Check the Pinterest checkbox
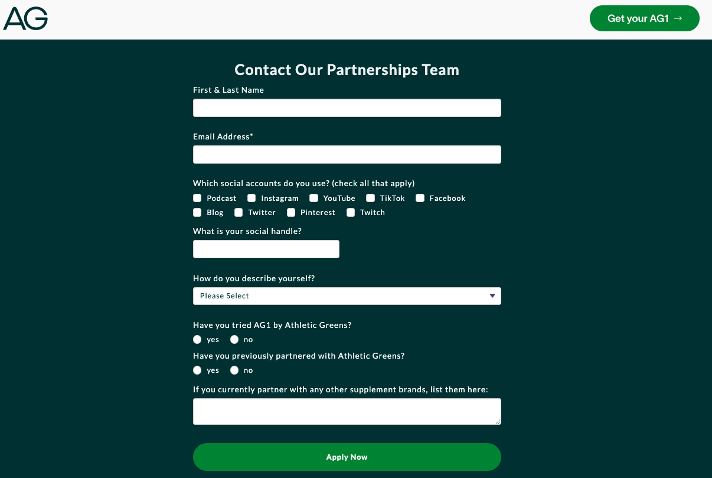Screen dimensions: 712x478 click(291, 212)
